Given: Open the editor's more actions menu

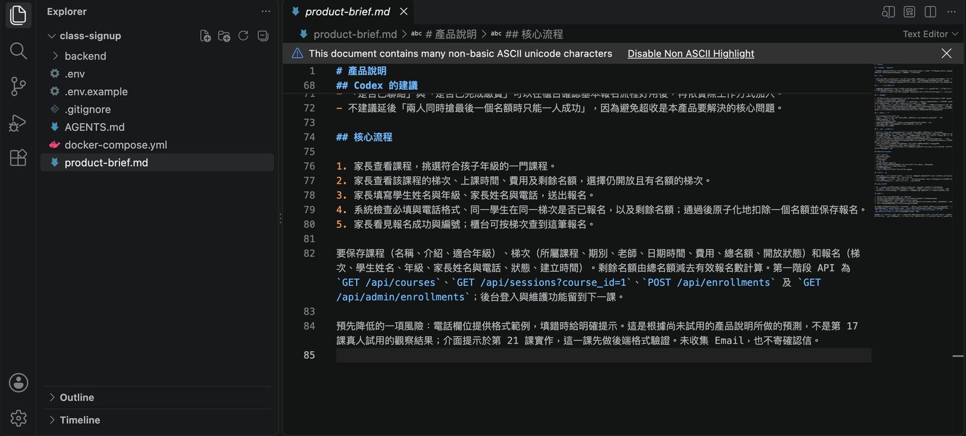Looking at the screenshot, I should (x=952, y=11).
